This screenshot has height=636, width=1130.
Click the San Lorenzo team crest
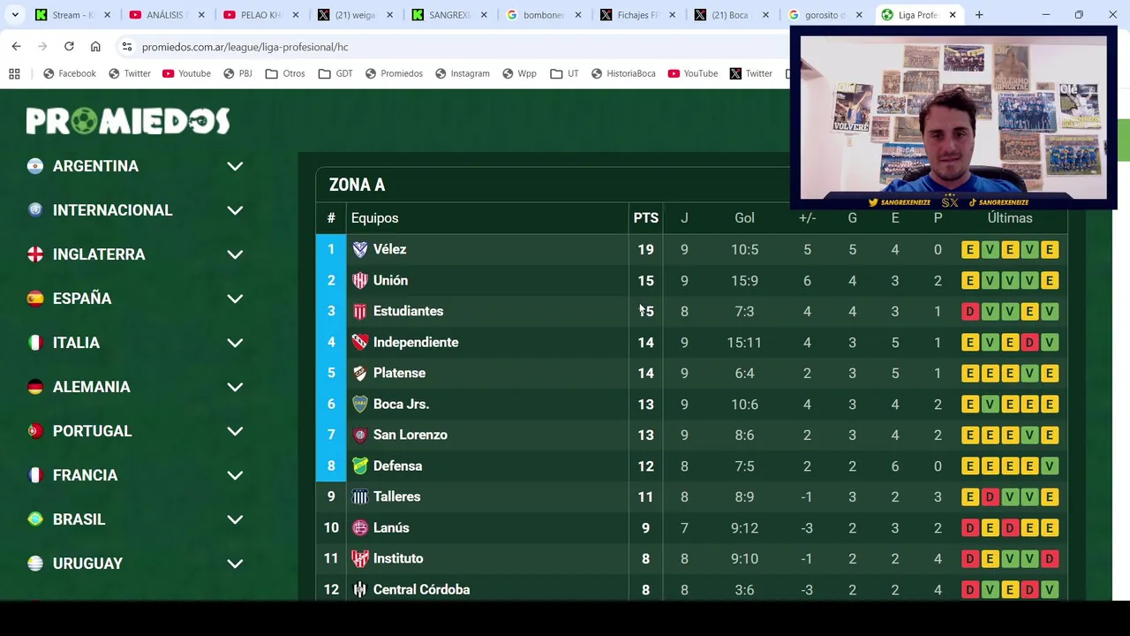(359, 435)
